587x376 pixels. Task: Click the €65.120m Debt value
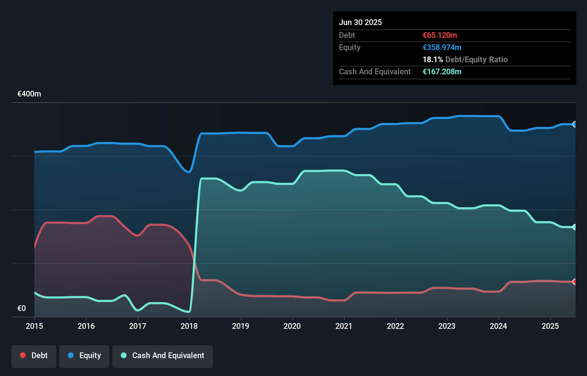pyautogui.click(x=440, y=35)
